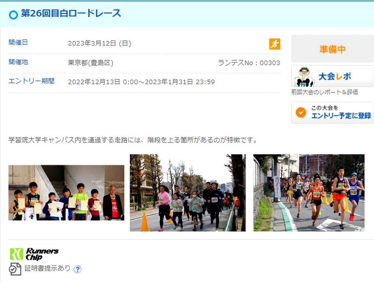Open the award ceremony photo thumbnail
Screen dimensions: 374x282
pyautogui.click(x=66, y=193)
